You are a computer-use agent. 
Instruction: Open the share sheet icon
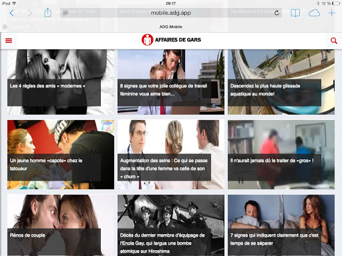coord(47,13)
